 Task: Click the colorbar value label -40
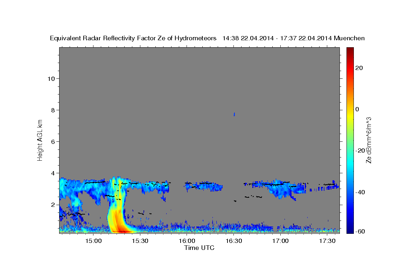pos(360,192)
